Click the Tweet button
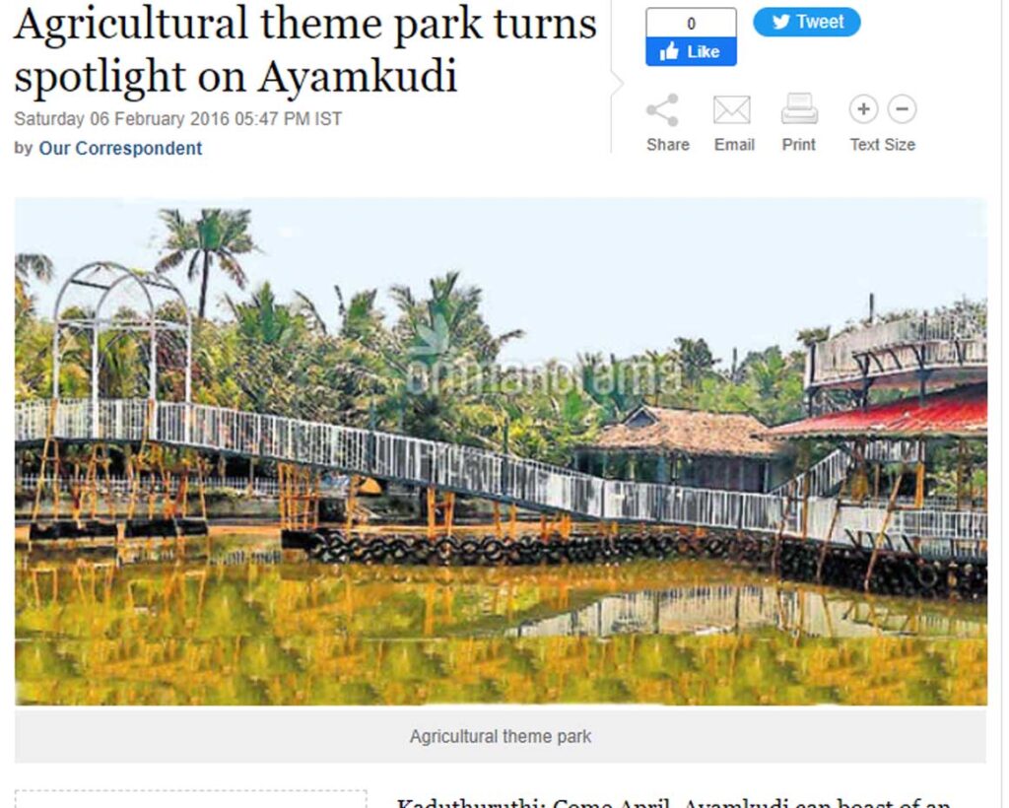Image resolution: width=1009 pixels, height=808 pixels. pyautogui.click(x=807, y=22)
